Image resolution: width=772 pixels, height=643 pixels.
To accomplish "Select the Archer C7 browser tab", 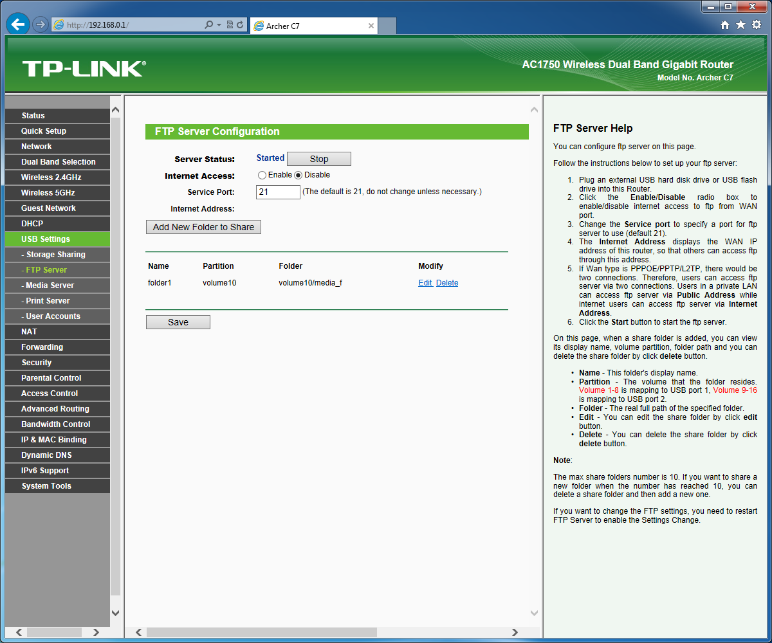I will (x=313, y=26).
